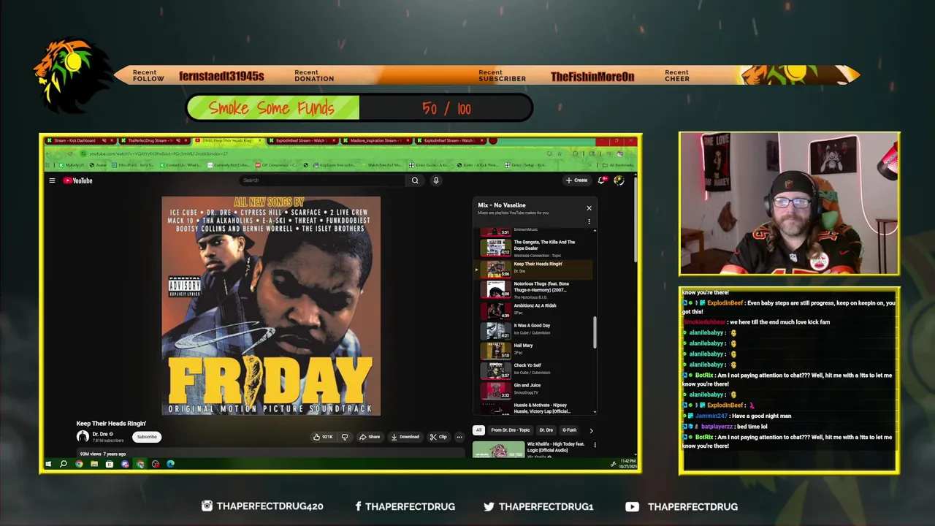The width and height of the screenshot is (935, 526).
Task: Click the Friday soundtrack video player
Action: [271, 305]
